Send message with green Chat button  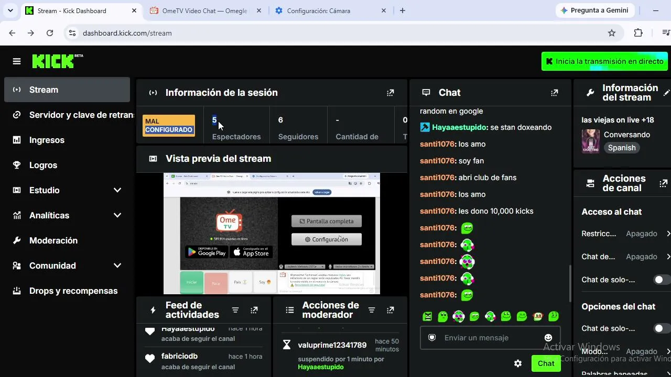pos(546,363)
